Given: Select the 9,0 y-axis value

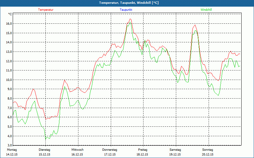Looking at the screenshot, I should (10, 89).
